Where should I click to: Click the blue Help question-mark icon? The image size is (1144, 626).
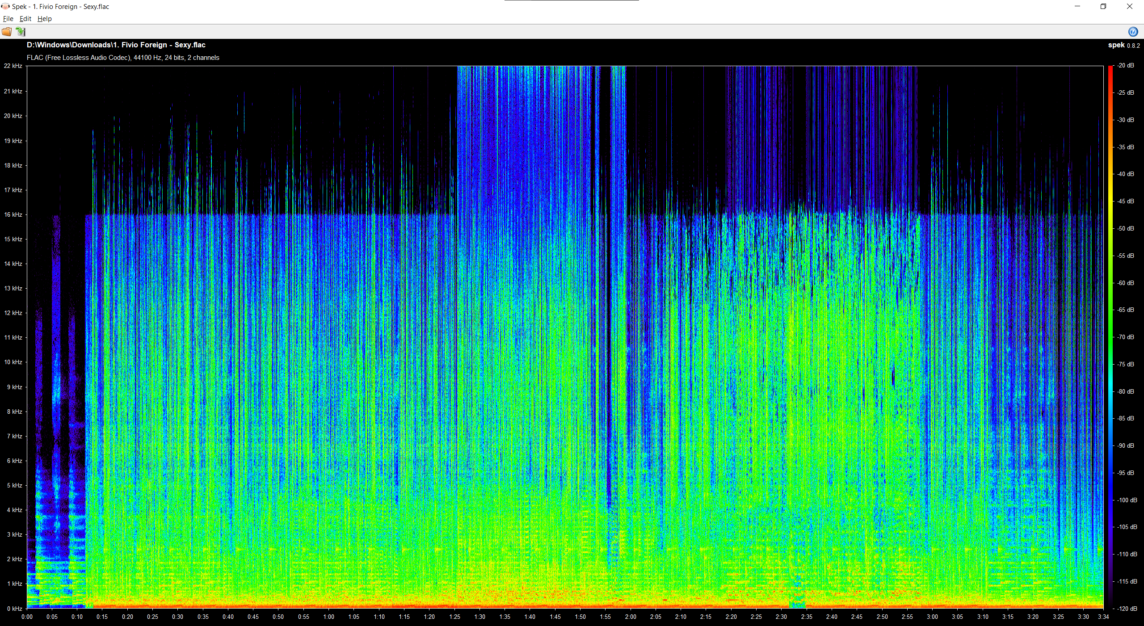[x=1133, y=32]
